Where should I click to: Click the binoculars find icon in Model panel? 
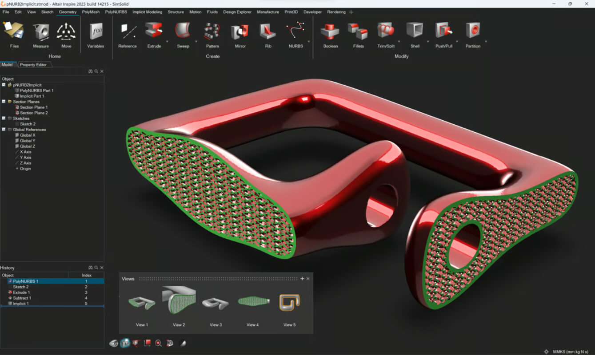click(90, 71)
